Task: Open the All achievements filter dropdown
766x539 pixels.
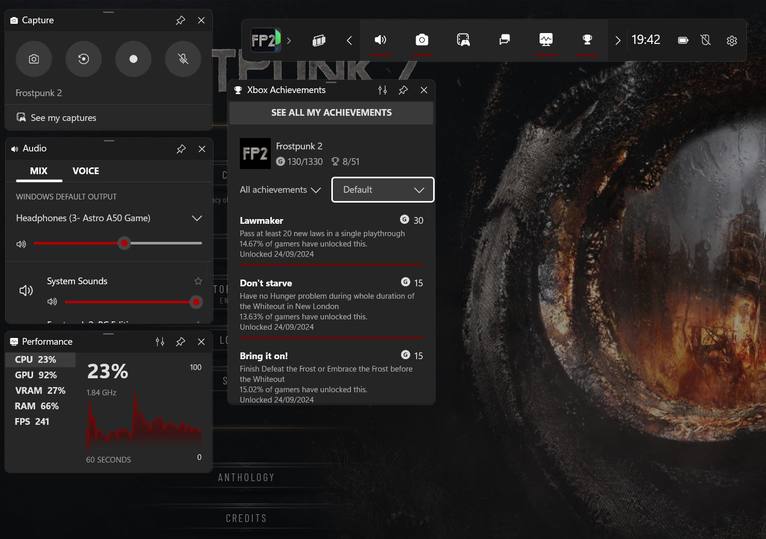Action: click(x=280, y=190)
